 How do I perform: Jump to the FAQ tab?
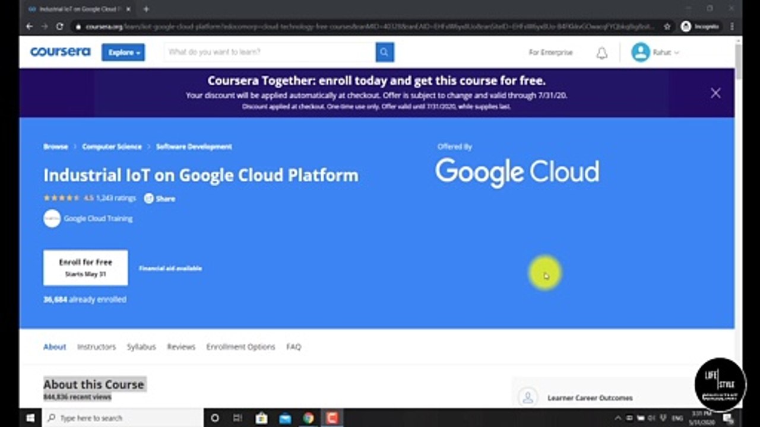(x=294, y=347)
